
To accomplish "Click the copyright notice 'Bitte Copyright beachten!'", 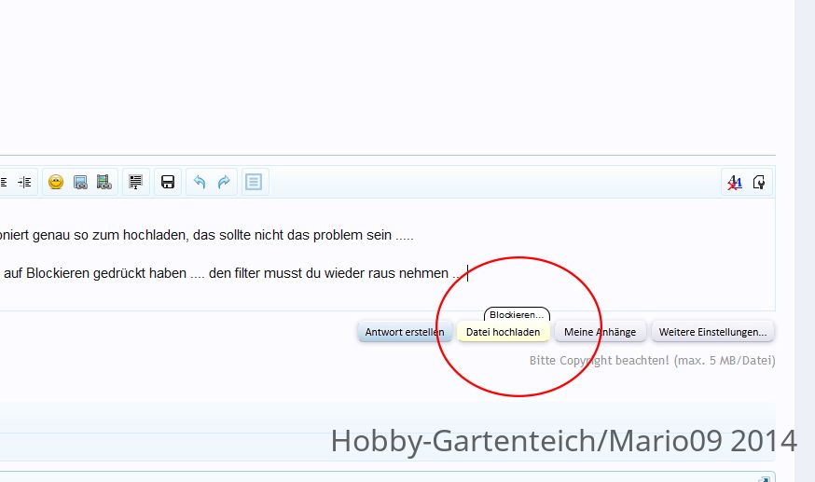I will click(x=600, y=361).
